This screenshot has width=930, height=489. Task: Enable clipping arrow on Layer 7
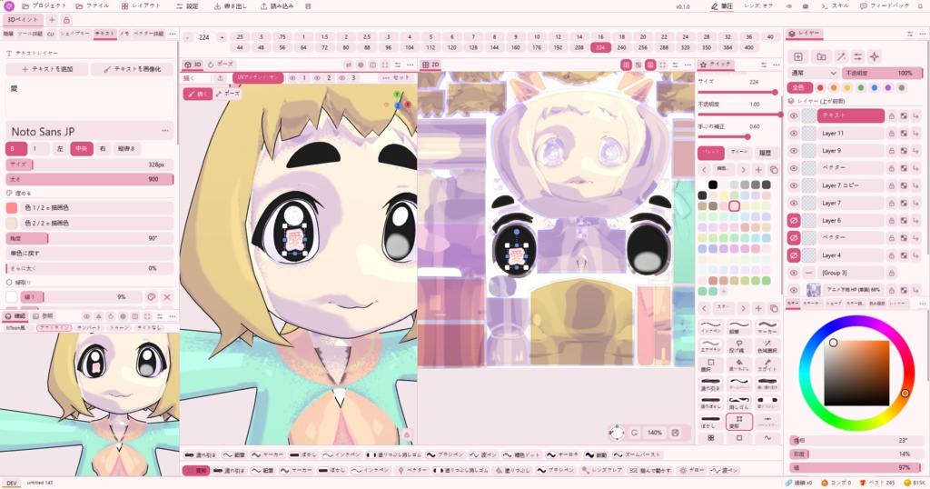pos(916,203)
